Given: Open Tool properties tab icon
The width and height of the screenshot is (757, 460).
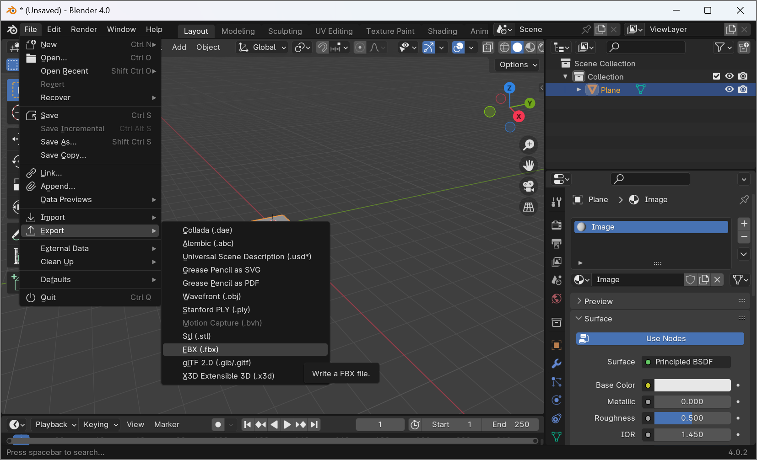Looking at the screenshot, I should (x=557, y=202).
